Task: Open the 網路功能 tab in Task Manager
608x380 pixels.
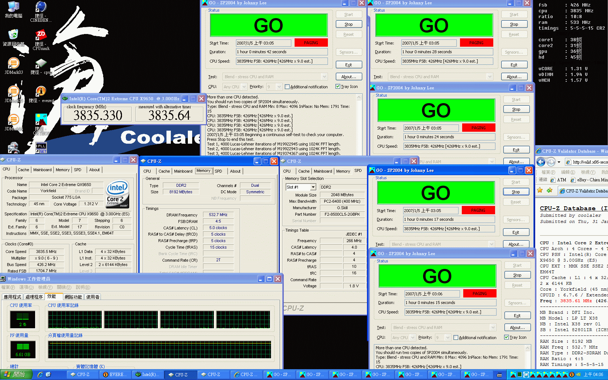Action: 73,297
